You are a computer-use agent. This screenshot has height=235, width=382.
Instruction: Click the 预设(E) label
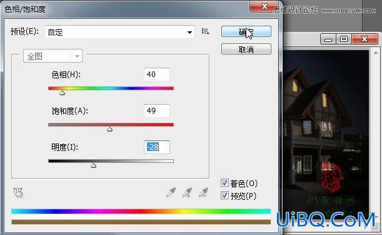24,31
